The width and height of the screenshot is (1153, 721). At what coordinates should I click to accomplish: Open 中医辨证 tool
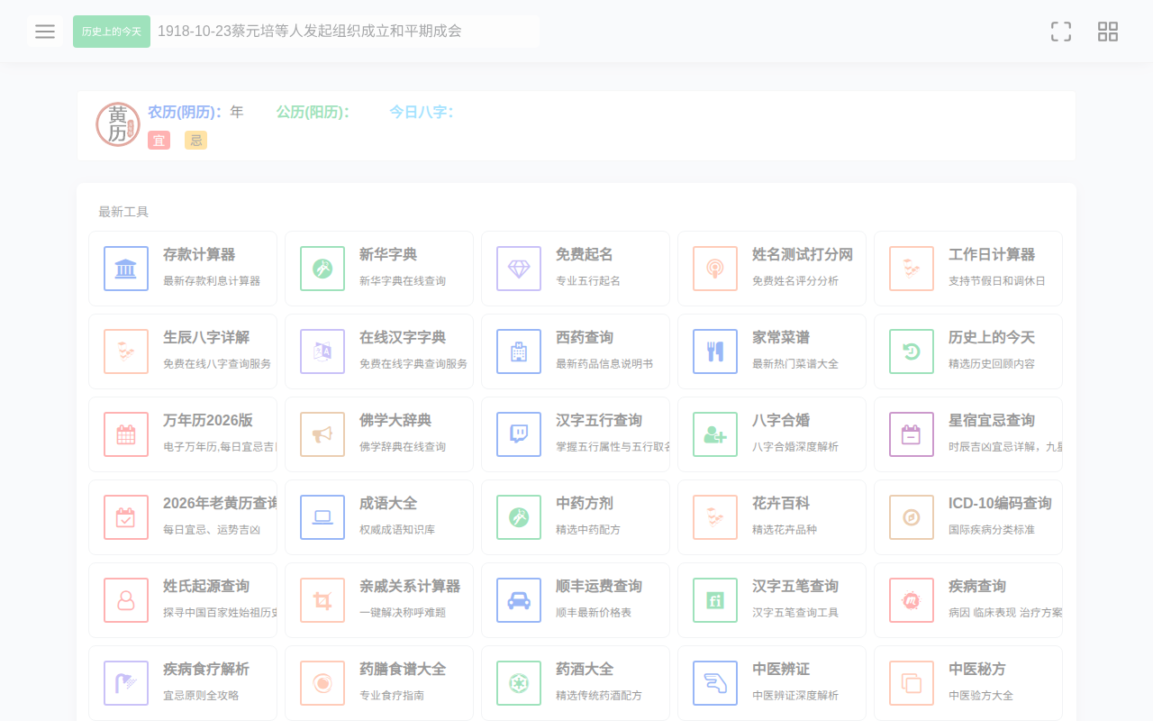click(772, 683)
